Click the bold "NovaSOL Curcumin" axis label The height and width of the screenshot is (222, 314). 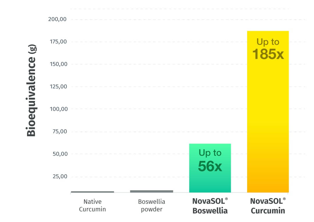tap(268, 206)
